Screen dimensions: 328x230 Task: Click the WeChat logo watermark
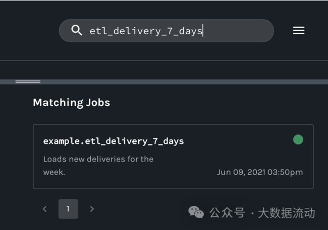pos(196,212)
